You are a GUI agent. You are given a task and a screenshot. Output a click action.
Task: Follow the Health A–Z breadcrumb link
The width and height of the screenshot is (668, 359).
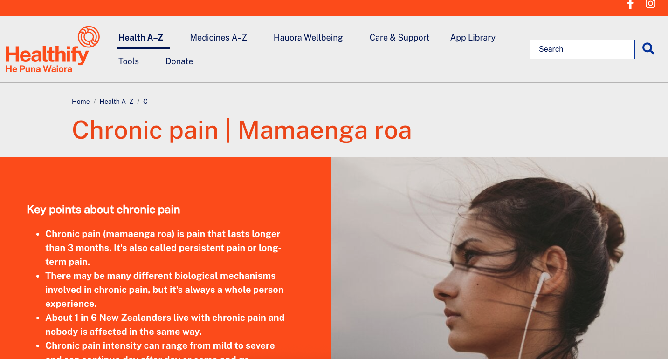(x=117, y=102)
